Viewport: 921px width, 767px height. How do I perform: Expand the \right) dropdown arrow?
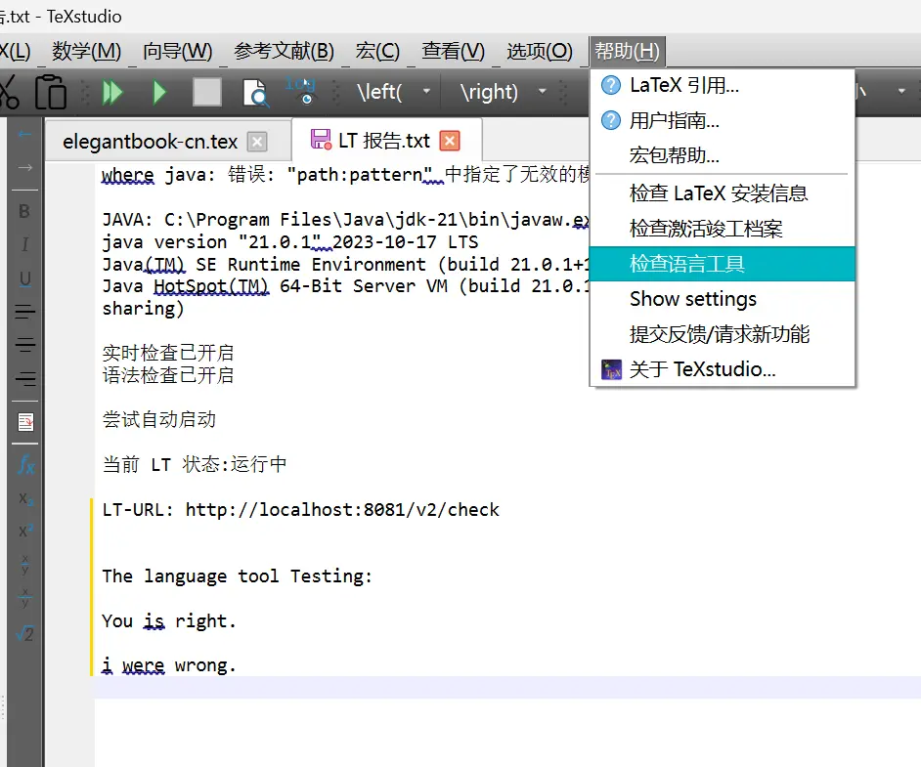click(x=543, y=92)
